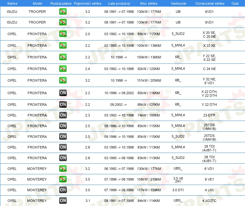Click MONTEREY in the 4 JX1 row
Image resolution: width=245 pixels, height=206 pixels.
tap(37, 190)
